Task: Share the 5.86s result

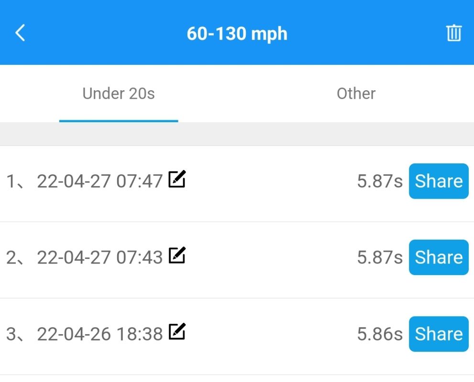Action: click(439, 334)
